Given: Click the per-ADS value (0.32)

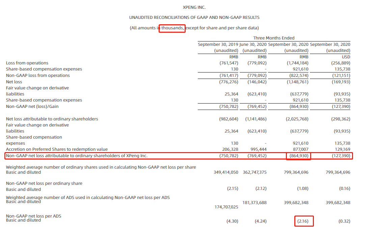Looking at the screenshot, I should click(344, 221).
